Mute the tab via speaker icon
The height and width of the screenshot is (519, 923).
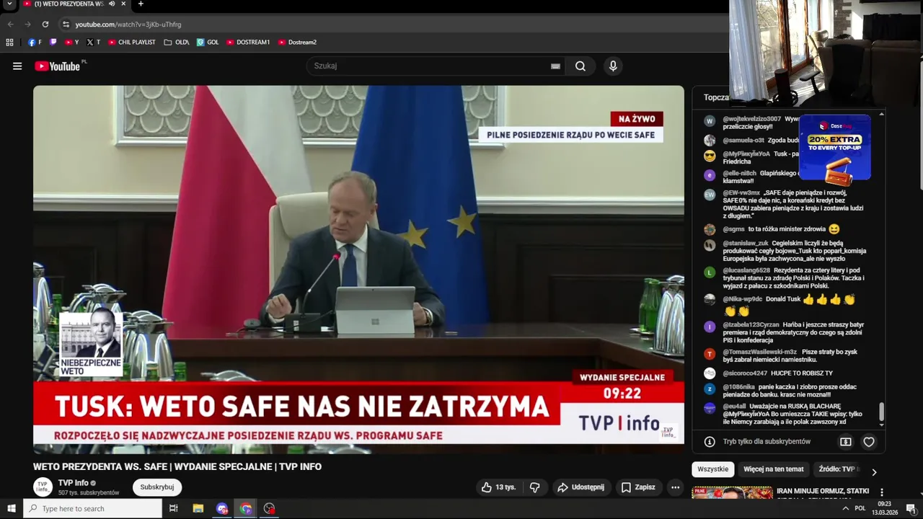(112, 4)
